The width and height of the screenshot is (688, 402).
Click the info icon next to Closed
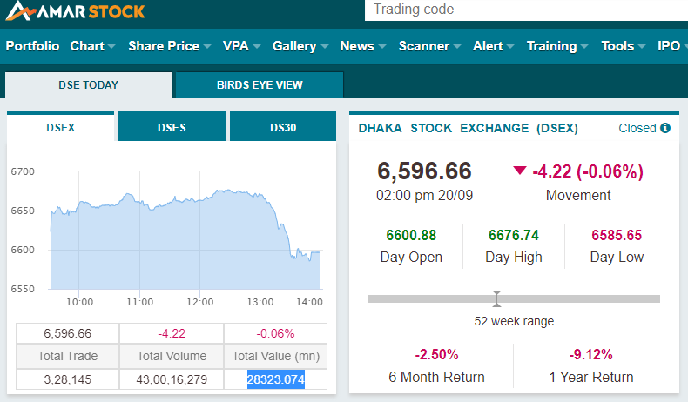point(665,128)
